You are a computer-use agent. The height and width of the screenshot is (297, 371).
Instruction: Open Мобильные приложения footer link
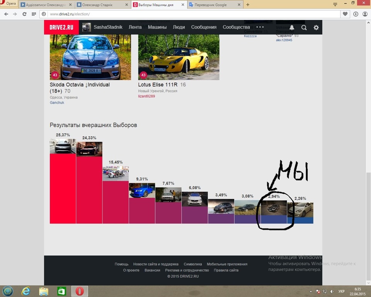click(x=227, y=264)
